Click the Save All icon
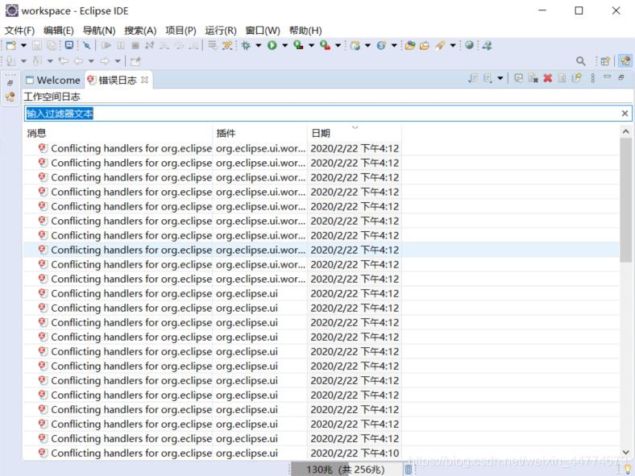Screen dimensions: 635x476 coord(52,45)
